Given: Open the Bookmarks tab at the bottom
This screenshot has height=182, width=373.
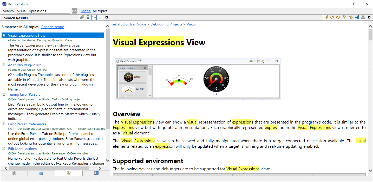Looking at the screenshot, I should click(96, 173).
